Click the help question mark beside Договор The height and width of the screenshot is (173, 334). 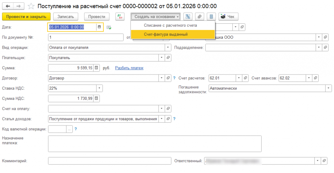pyautogui.click(x=174, y=78)
